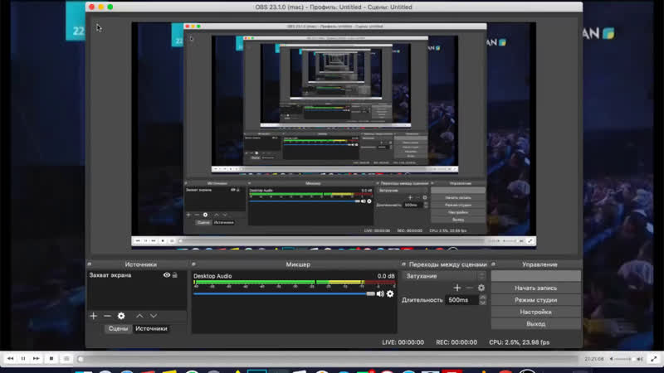Hide the Захват экрана source with eye icon
This screenshot has width=664, height=373.
(x=167, y=275)
